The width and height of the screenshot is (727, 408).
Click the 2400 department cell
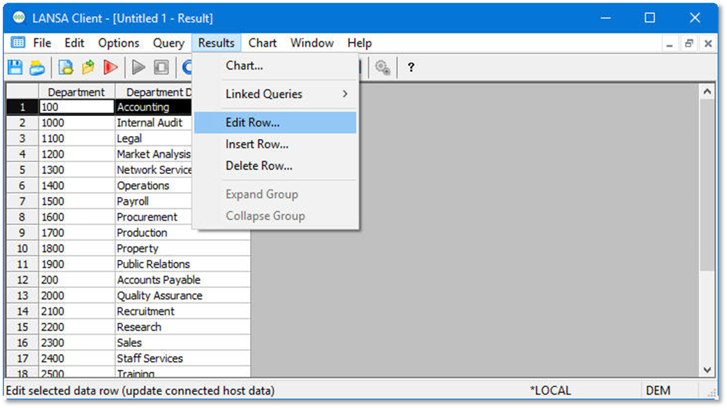pos(77,358)
